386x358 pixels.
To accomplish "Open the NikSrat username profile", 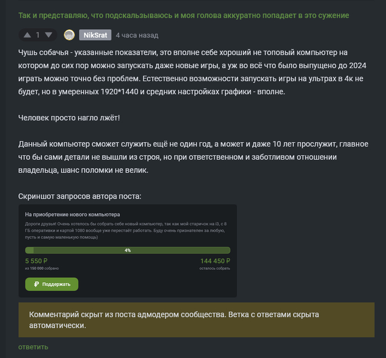I will pos(95,35).
